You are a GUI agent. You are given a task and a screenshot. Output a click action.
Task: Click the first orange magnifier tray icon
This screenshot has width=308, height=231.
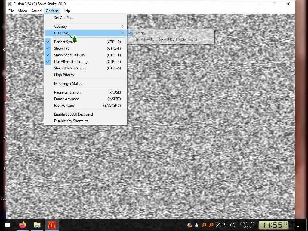[x=204, y=225]
